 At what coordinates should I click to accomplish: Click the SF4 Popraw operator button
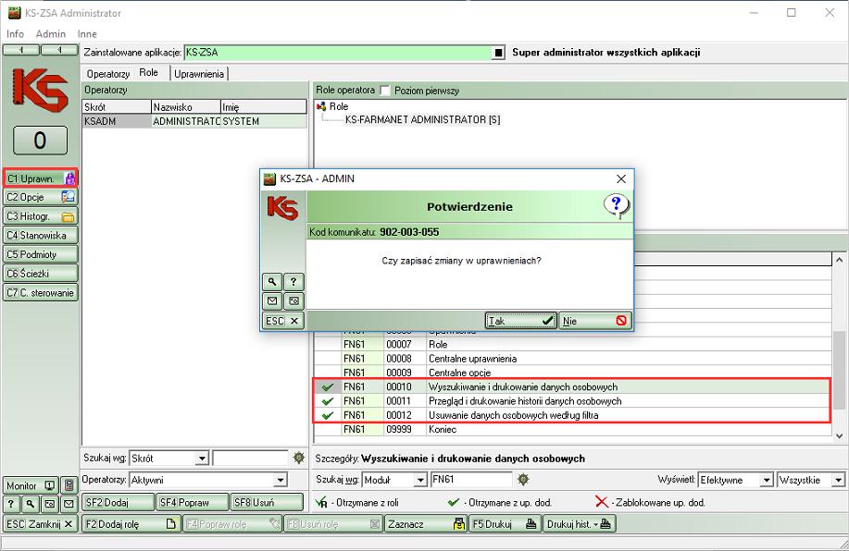point(193,502)
